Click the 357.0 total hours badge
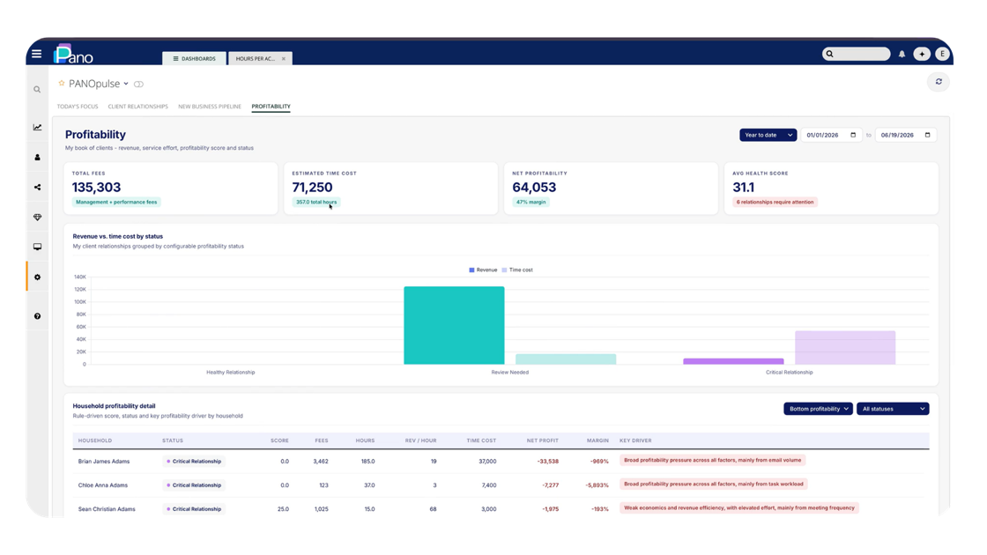This screenshot has width=987, height=555. pos(316,202)
